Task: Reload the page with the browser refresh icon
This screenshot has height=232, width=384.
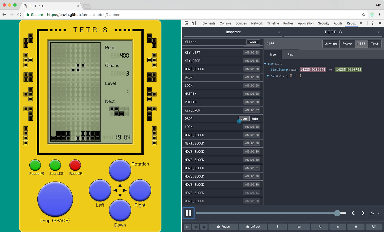Action: [x=19, y=15]
